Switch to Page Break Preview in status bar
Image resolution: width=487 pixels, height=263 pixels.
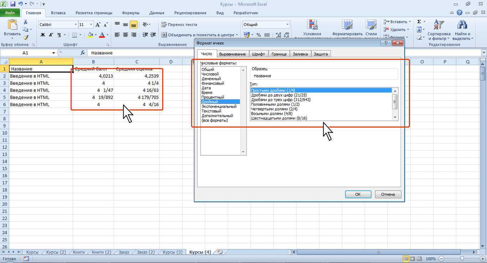tap(419, 259)
